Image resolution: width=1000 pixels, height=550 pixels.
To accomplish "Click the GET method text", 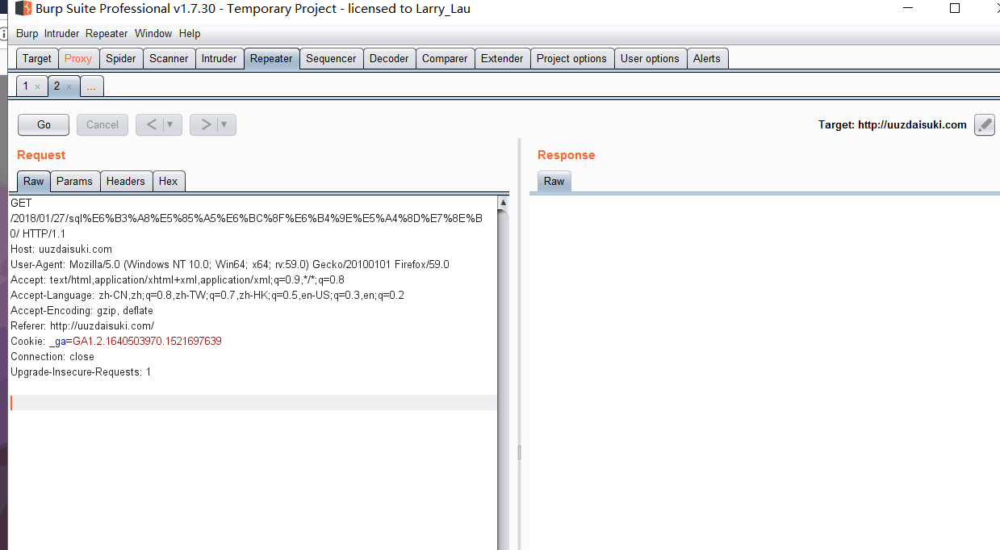I will click(21, 203).
